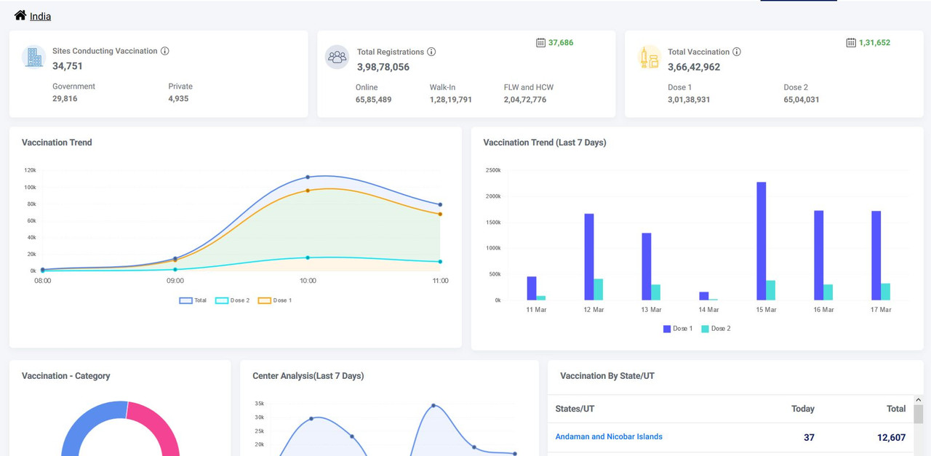931x456 pixels.
Task: Click sites count 34,751
Action: tap(68, 66)
